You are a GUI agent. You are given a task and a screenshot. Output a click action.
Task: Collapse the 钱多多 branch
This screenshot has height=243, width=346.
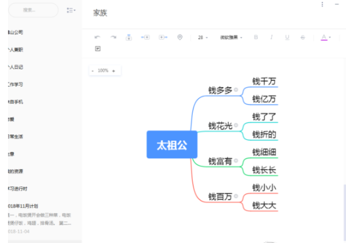(x=236, y=90)
